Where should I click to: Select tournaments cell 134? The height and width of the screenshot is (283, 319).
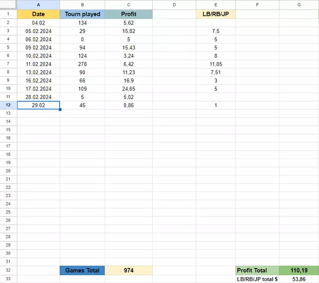[82, 23]
